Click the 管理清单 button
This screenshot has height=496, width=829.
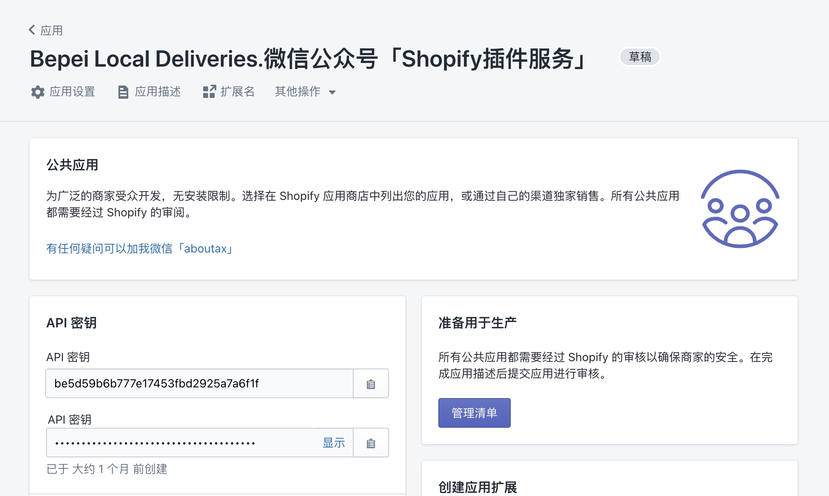pos(474,413)
